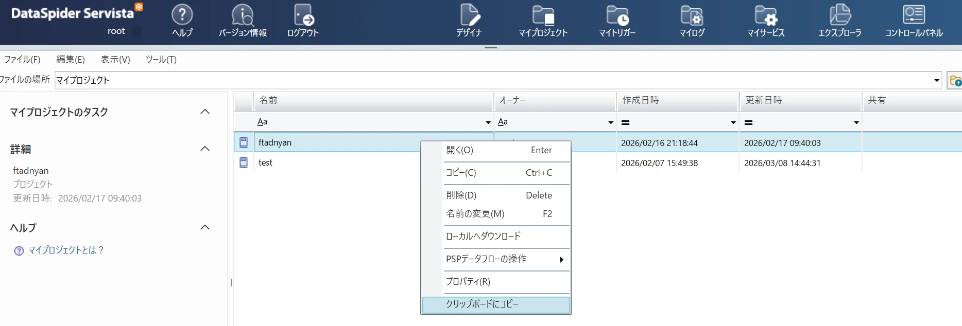This screenshot has height=326, width=962.
Task: Choose クリップボードにコピー in the context menu
Action: [x=496, y=304]
